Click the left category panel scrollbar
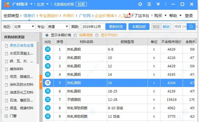Screen dimensions: 199x122 click(38, 53)
